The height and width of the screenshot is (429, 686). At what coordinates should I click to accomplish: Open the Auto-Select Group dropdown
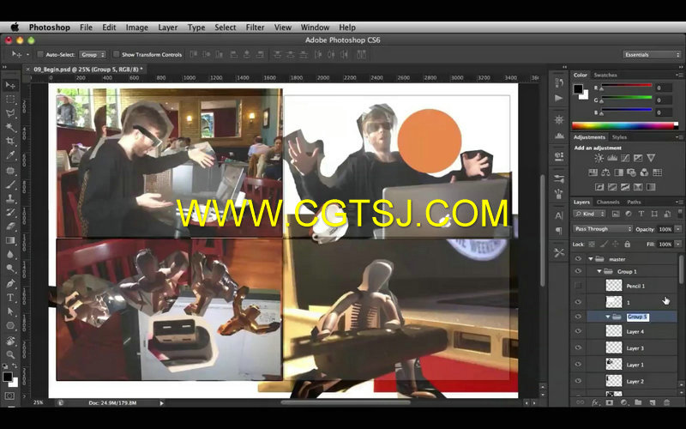(93, 55)
